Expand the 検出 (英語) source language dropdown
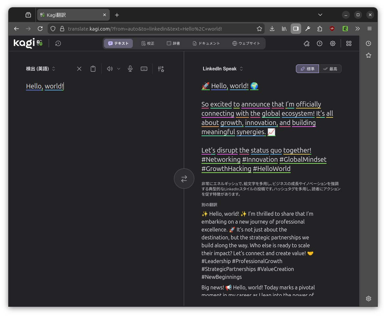 (41, 69)
